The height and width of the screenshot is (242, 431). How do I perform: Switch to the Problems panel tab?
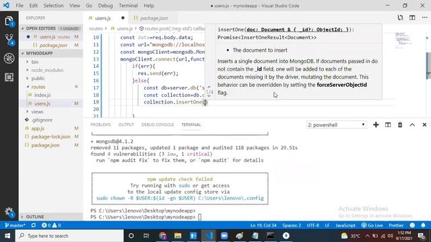(100, 124)
